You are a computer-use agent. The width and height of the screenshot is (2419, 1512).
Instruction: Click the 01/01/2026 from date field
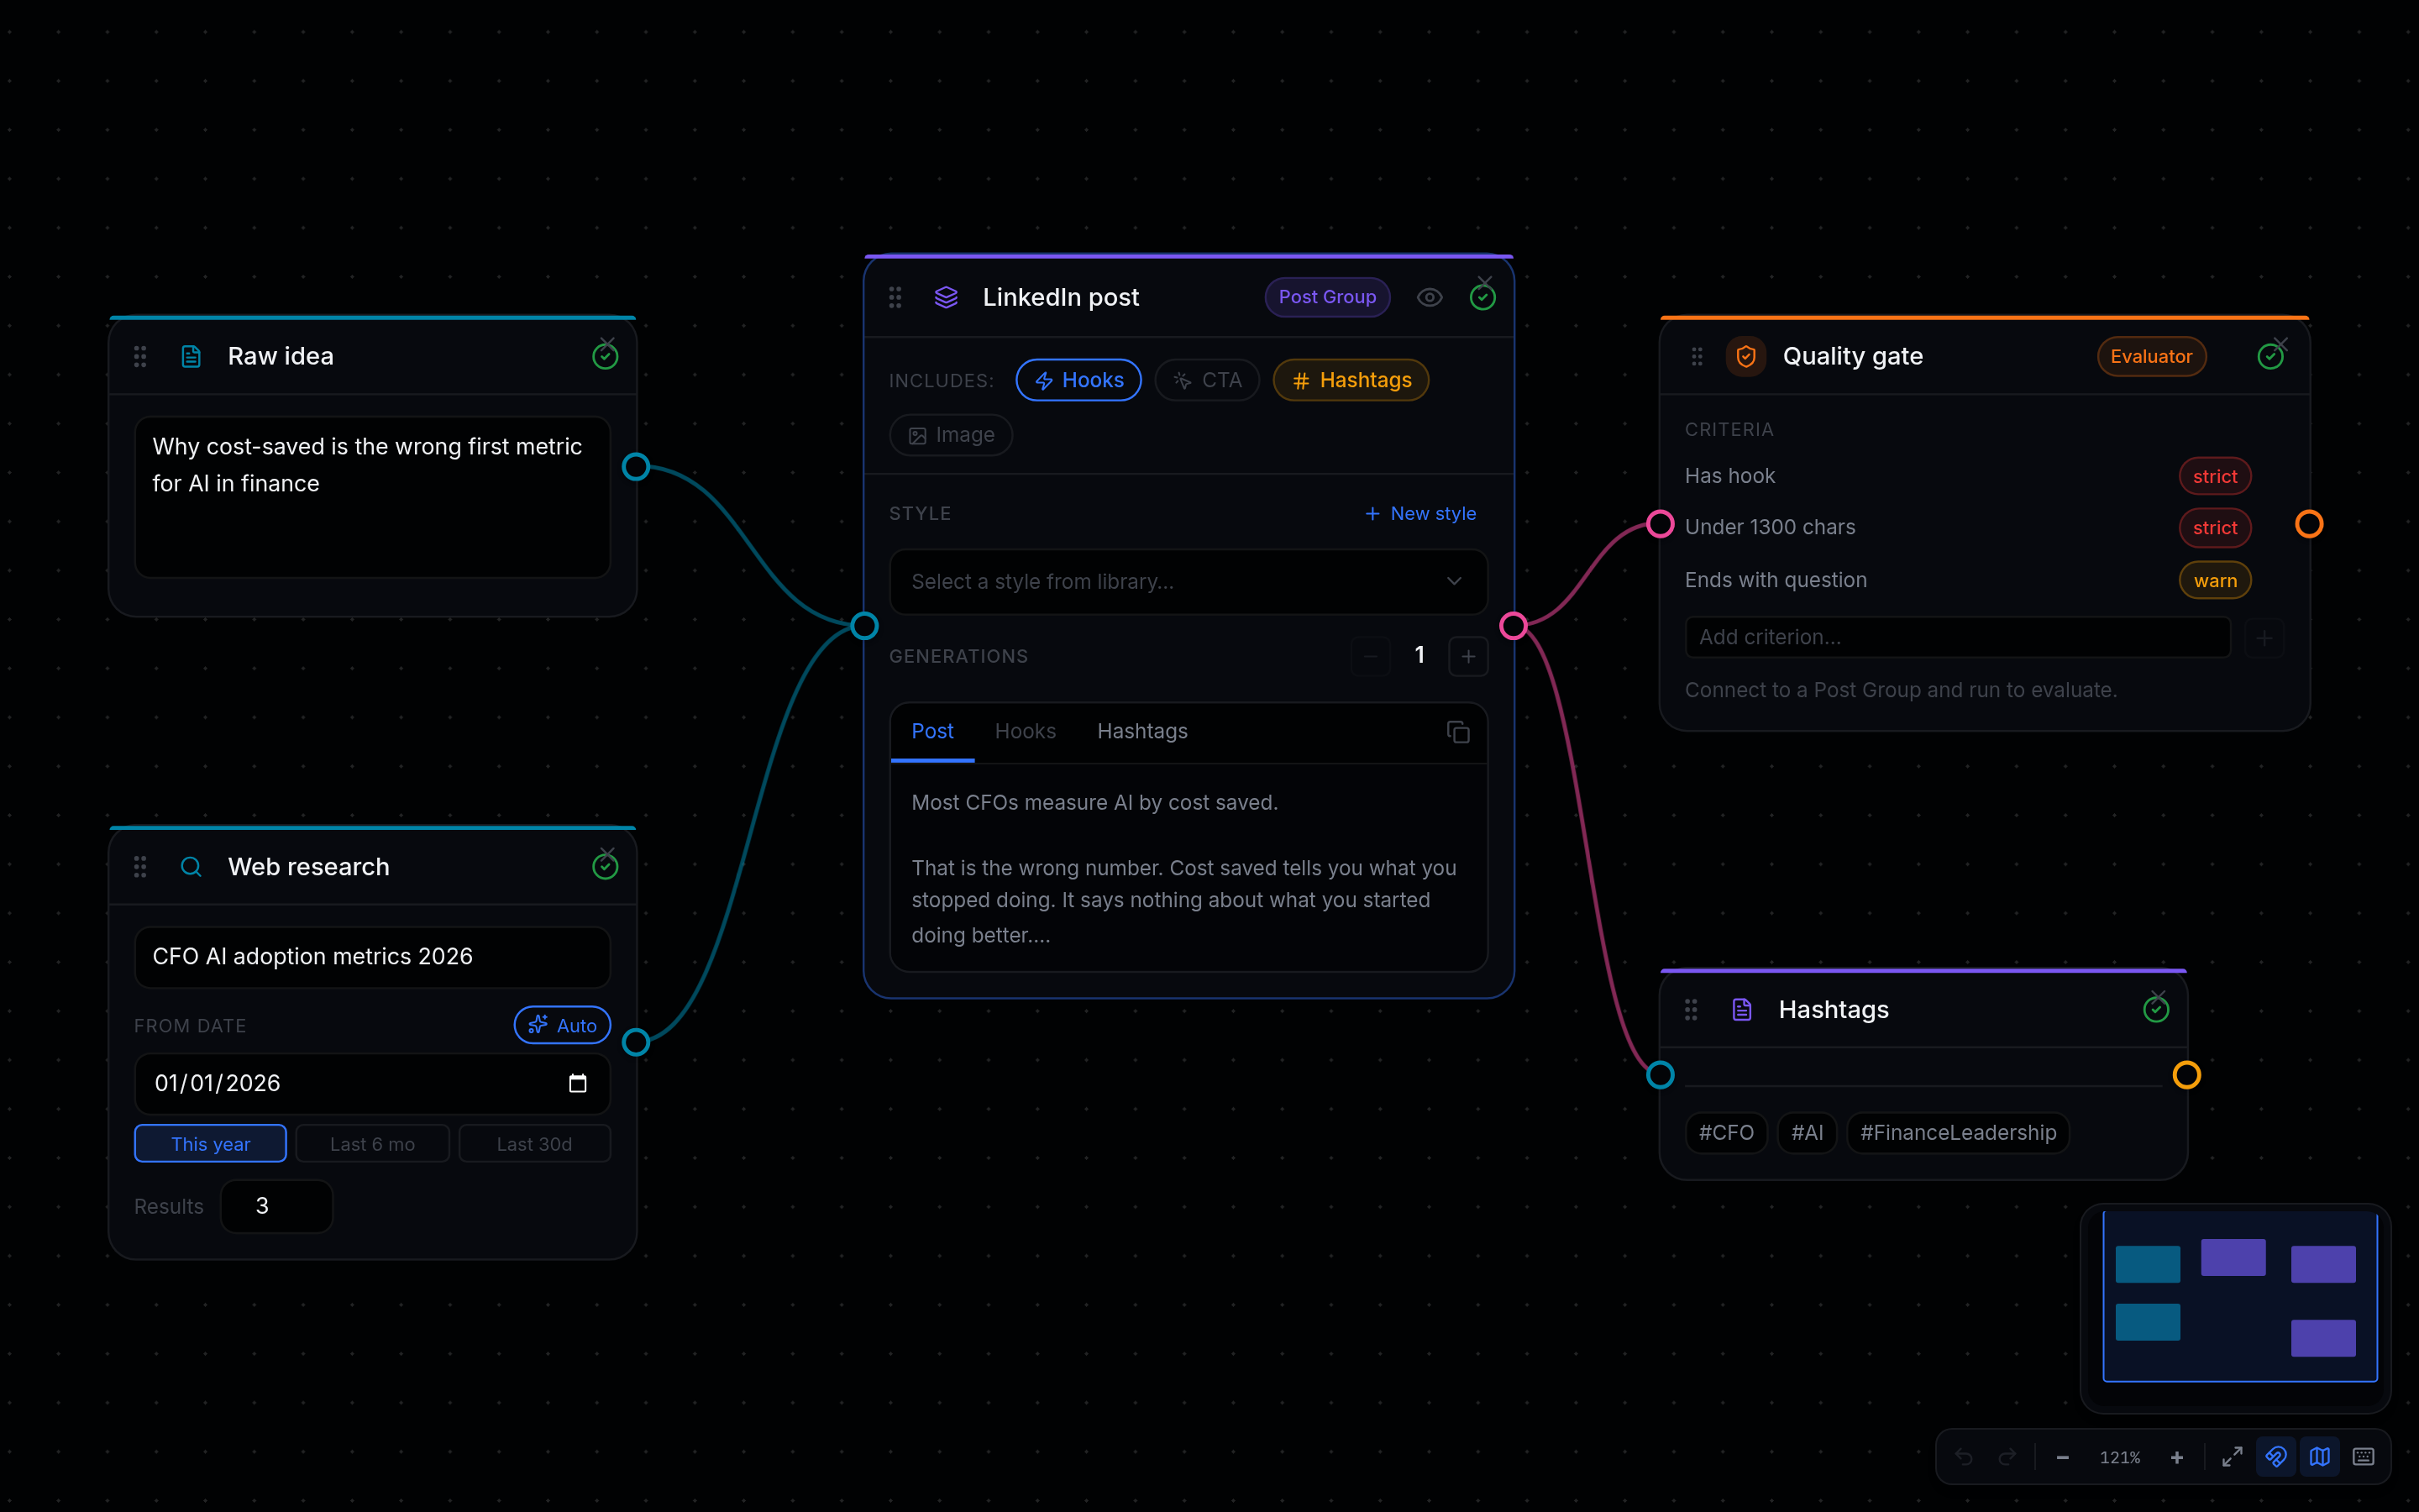(372, 1083)
